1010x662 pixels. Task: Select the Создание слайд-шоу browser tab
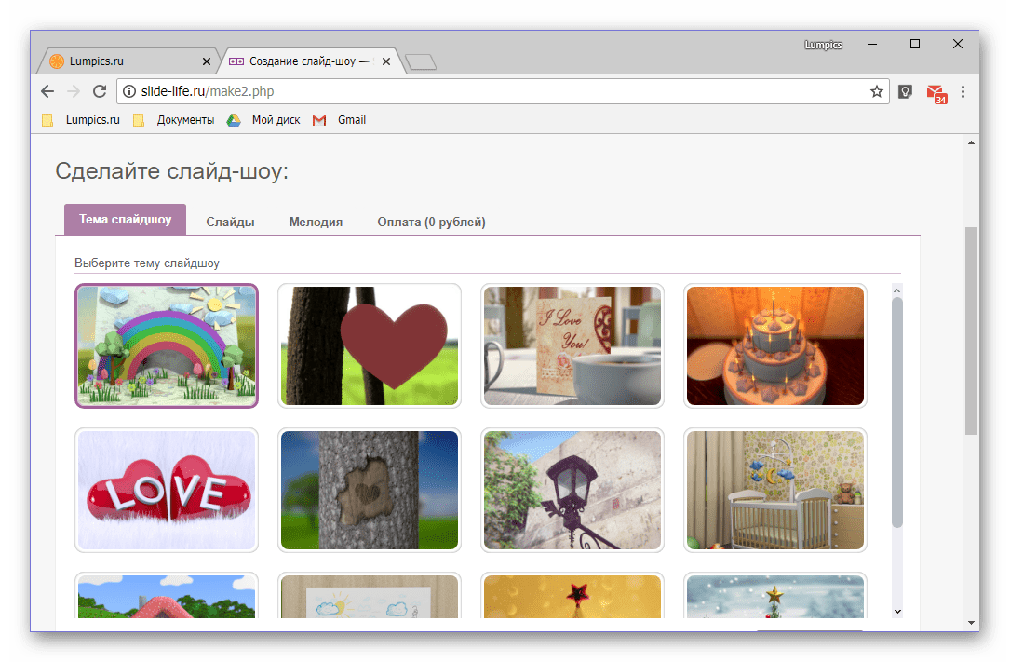point(310,61)
